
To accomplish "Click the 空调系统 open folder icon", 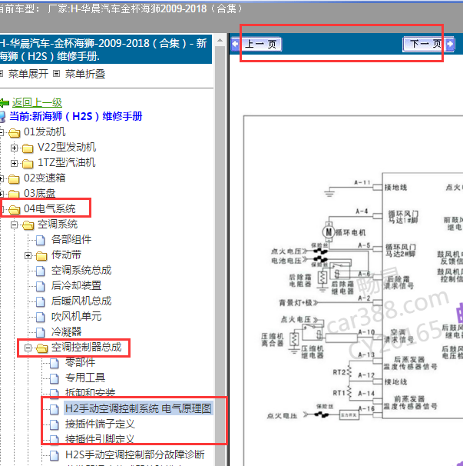I will tap(28, 225).
